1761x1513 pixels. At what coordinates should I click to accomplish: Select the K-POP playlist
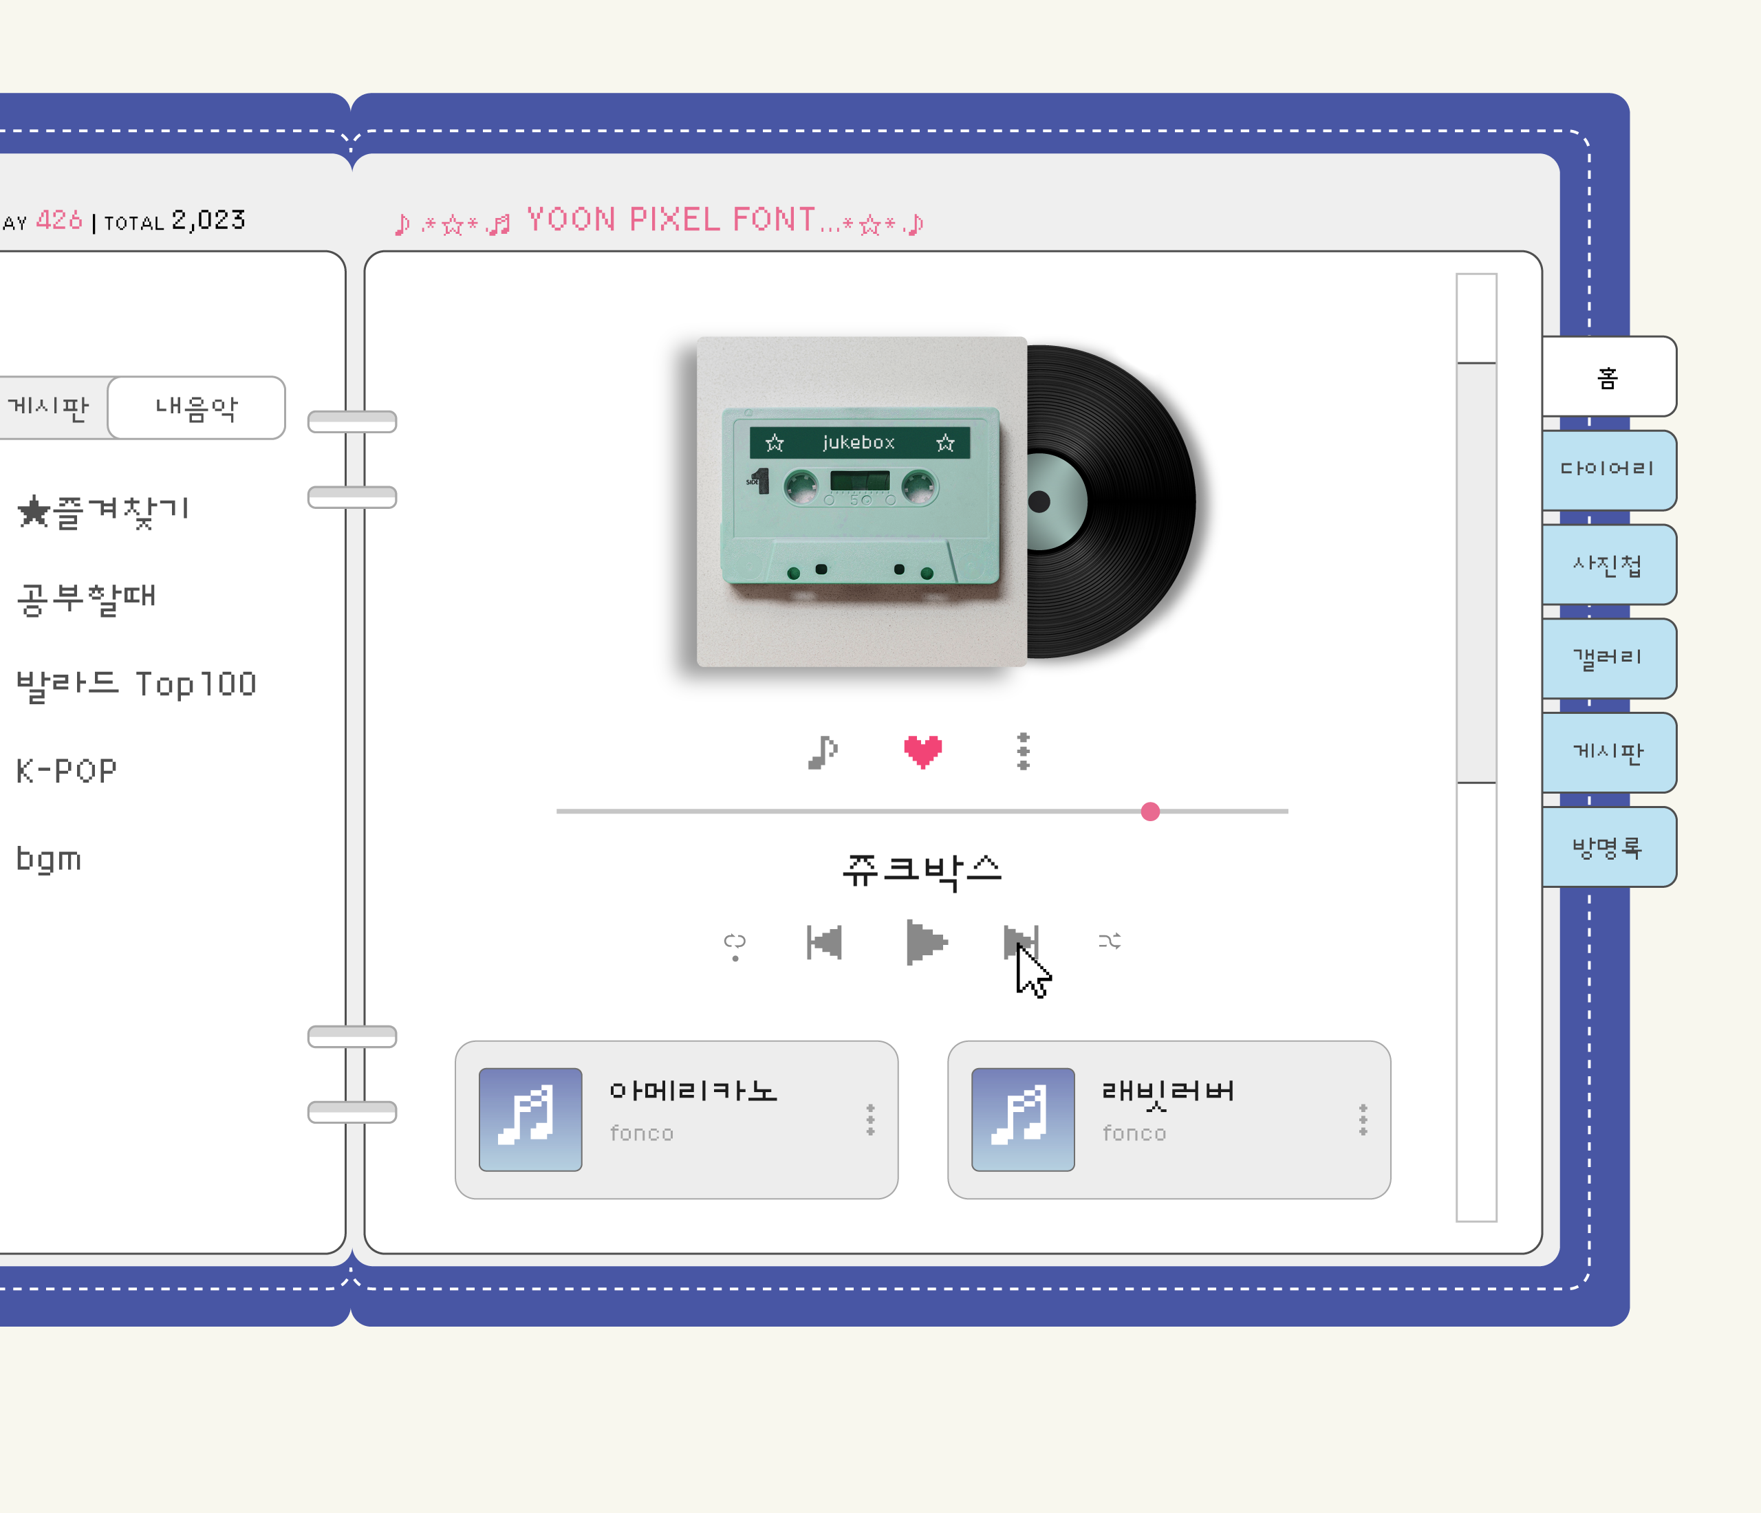[x=66, y=772]
